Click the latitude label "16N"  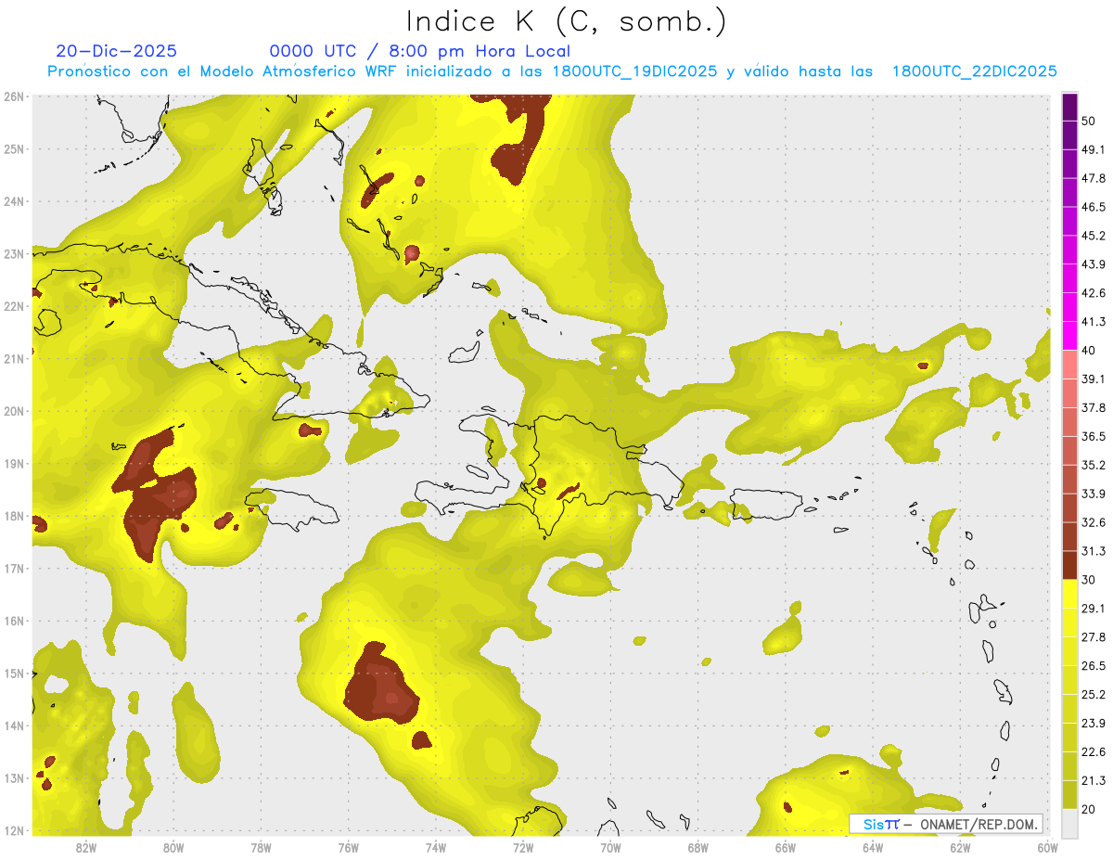coord(14,621)
